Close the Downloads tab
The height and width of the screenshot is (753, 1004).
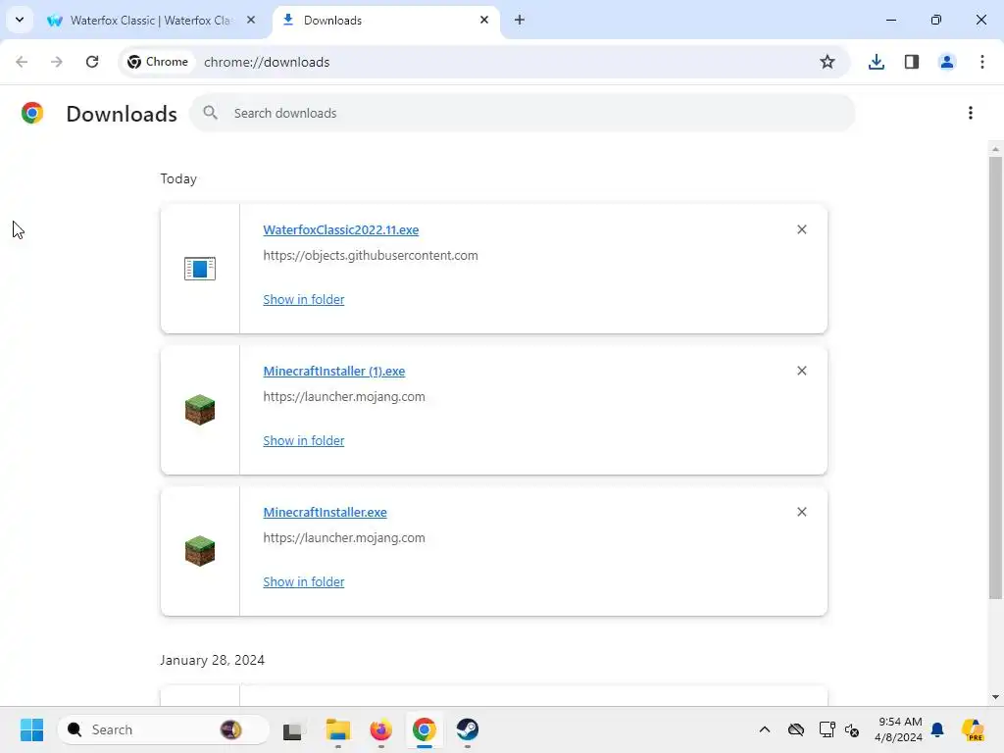coord(484,20)
